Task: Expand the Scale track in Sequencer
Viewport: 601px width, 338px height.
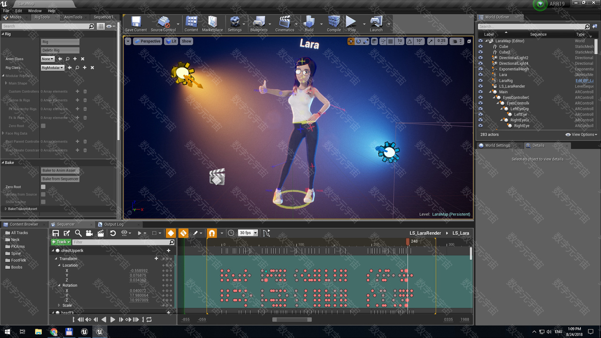Action: (59, 305)
